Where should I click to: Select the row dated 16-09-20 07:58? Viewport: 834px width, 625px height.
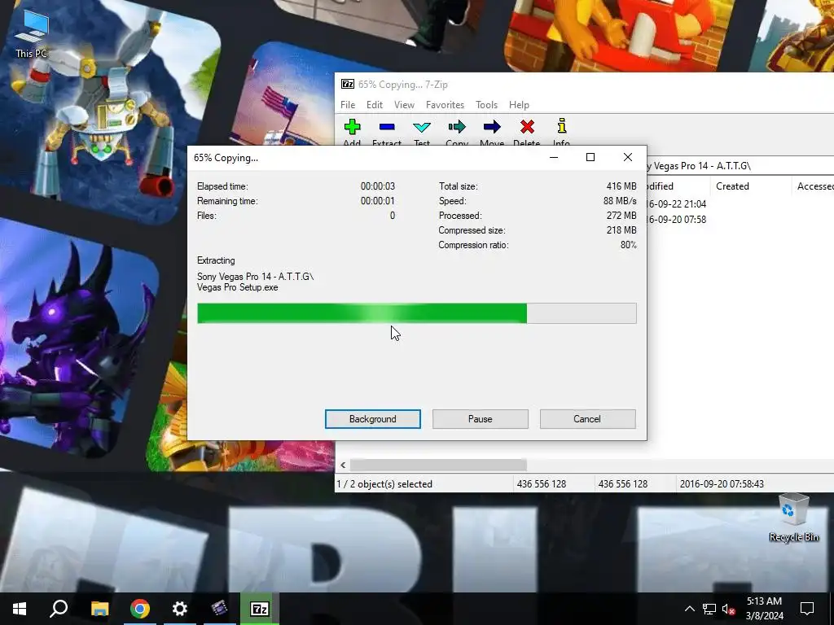(740, 220)
